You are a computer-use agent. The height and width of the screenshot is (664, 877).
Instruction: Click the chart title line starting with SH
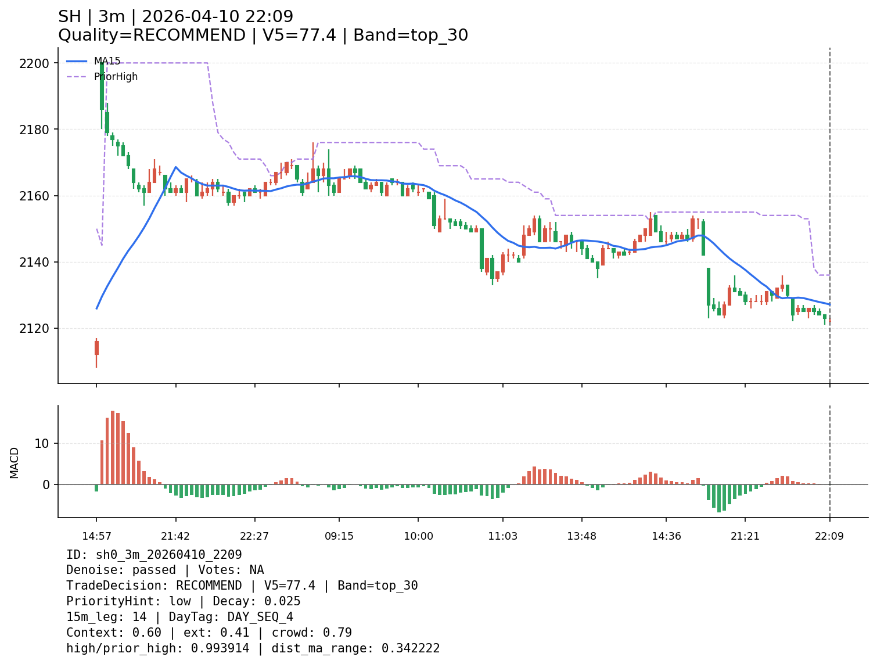[175, 17]
